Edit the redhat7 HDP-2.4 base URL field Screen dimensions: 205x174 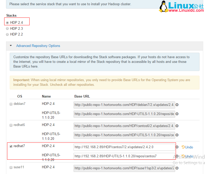coord(124,147)
